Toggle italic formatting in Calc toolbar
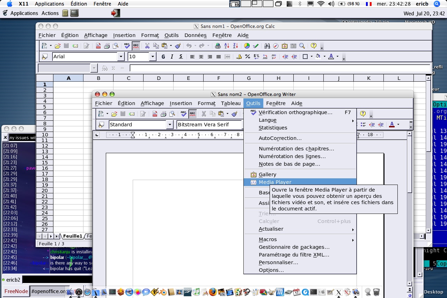 click(x=172, y=57)
